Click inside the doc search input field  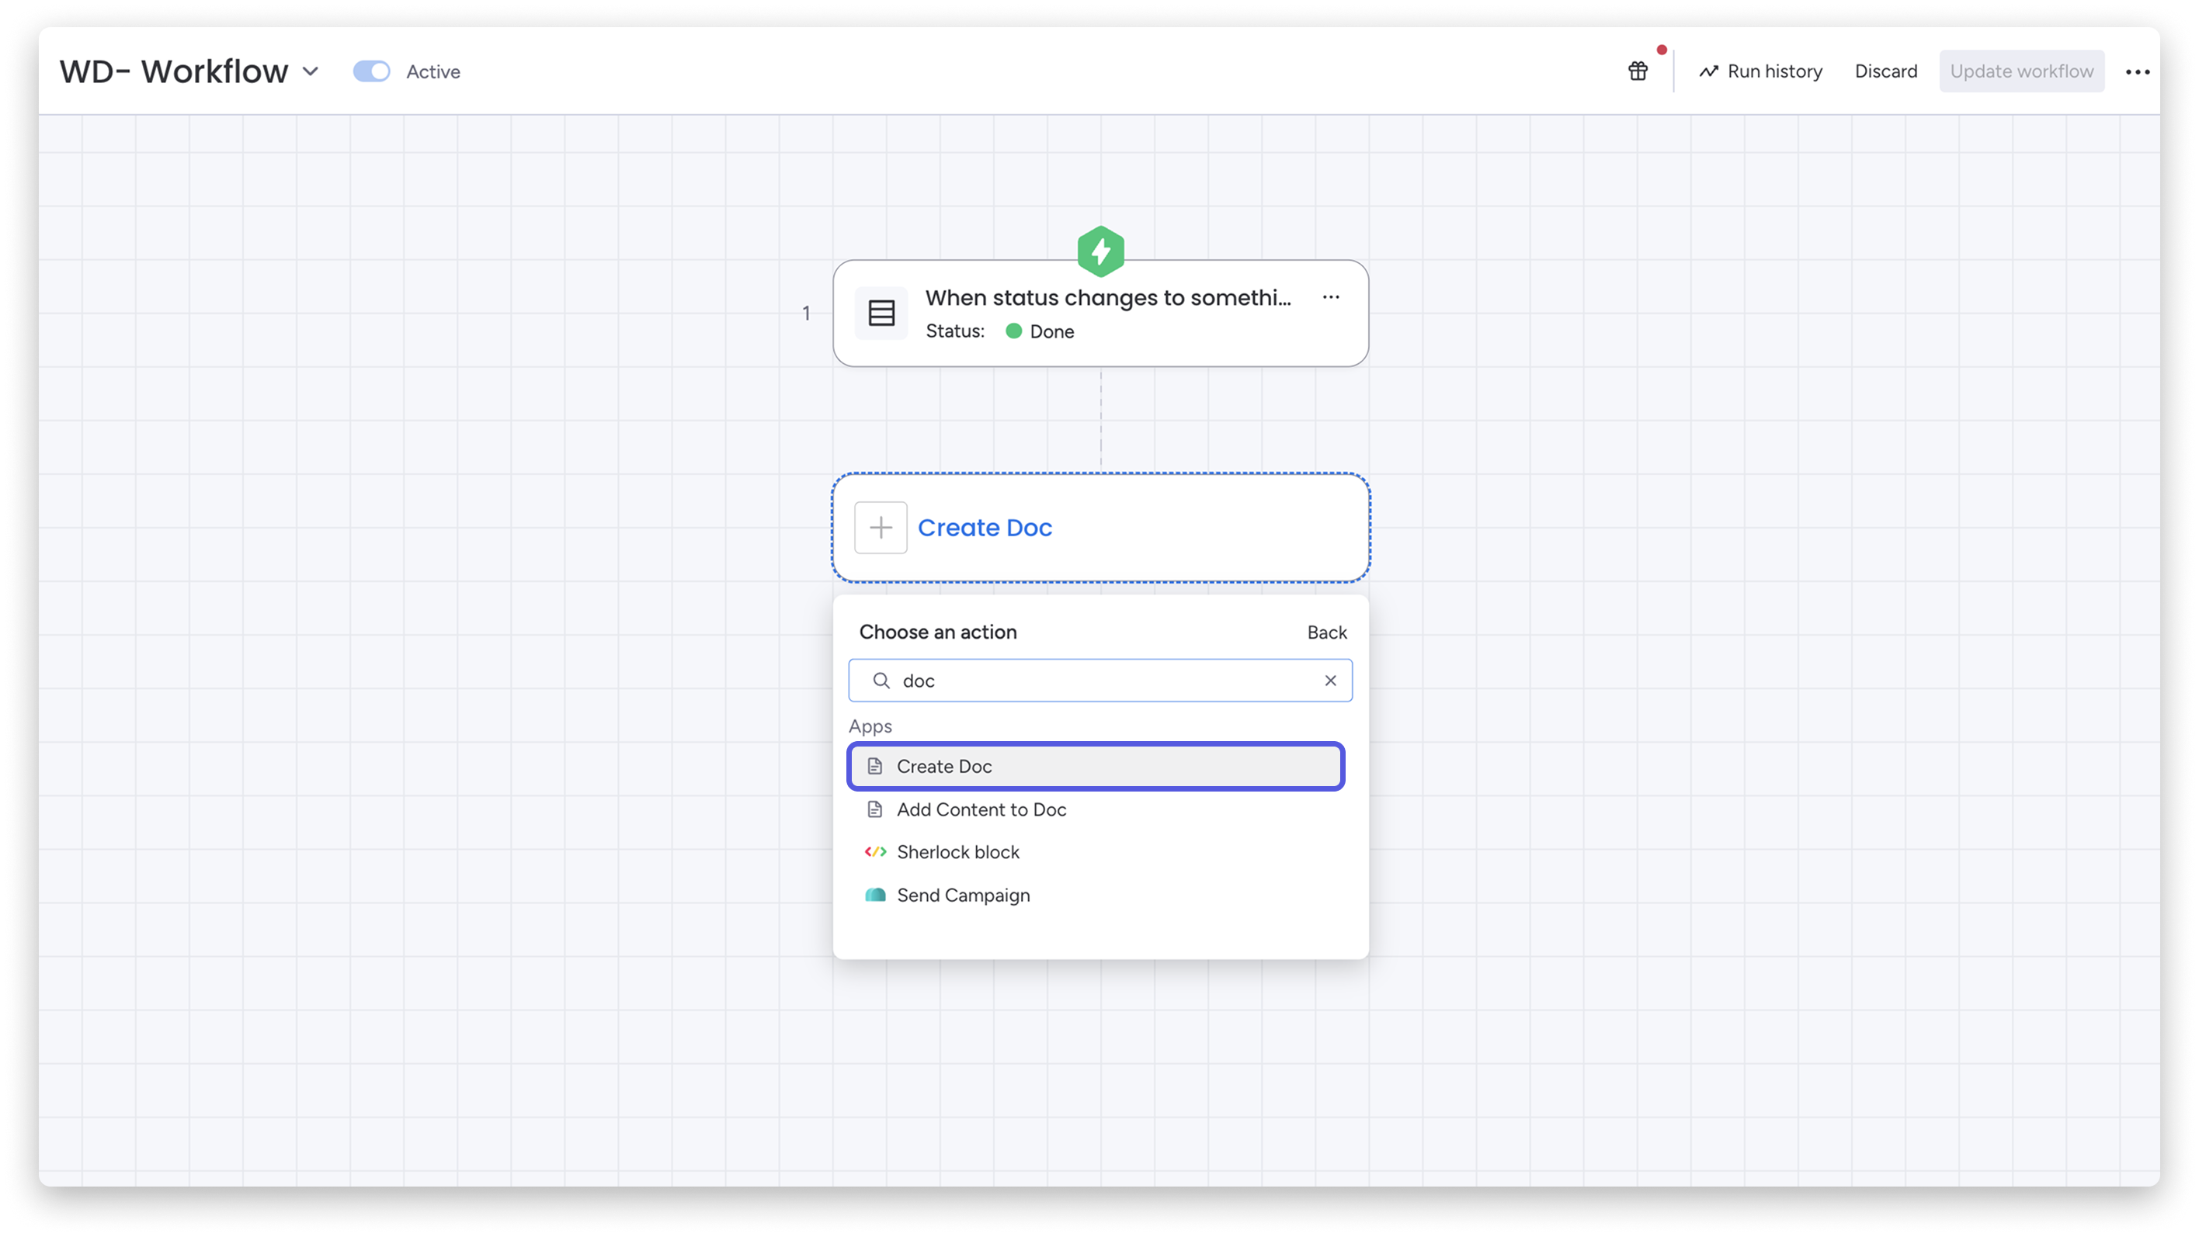click(x=1067, y=680)
